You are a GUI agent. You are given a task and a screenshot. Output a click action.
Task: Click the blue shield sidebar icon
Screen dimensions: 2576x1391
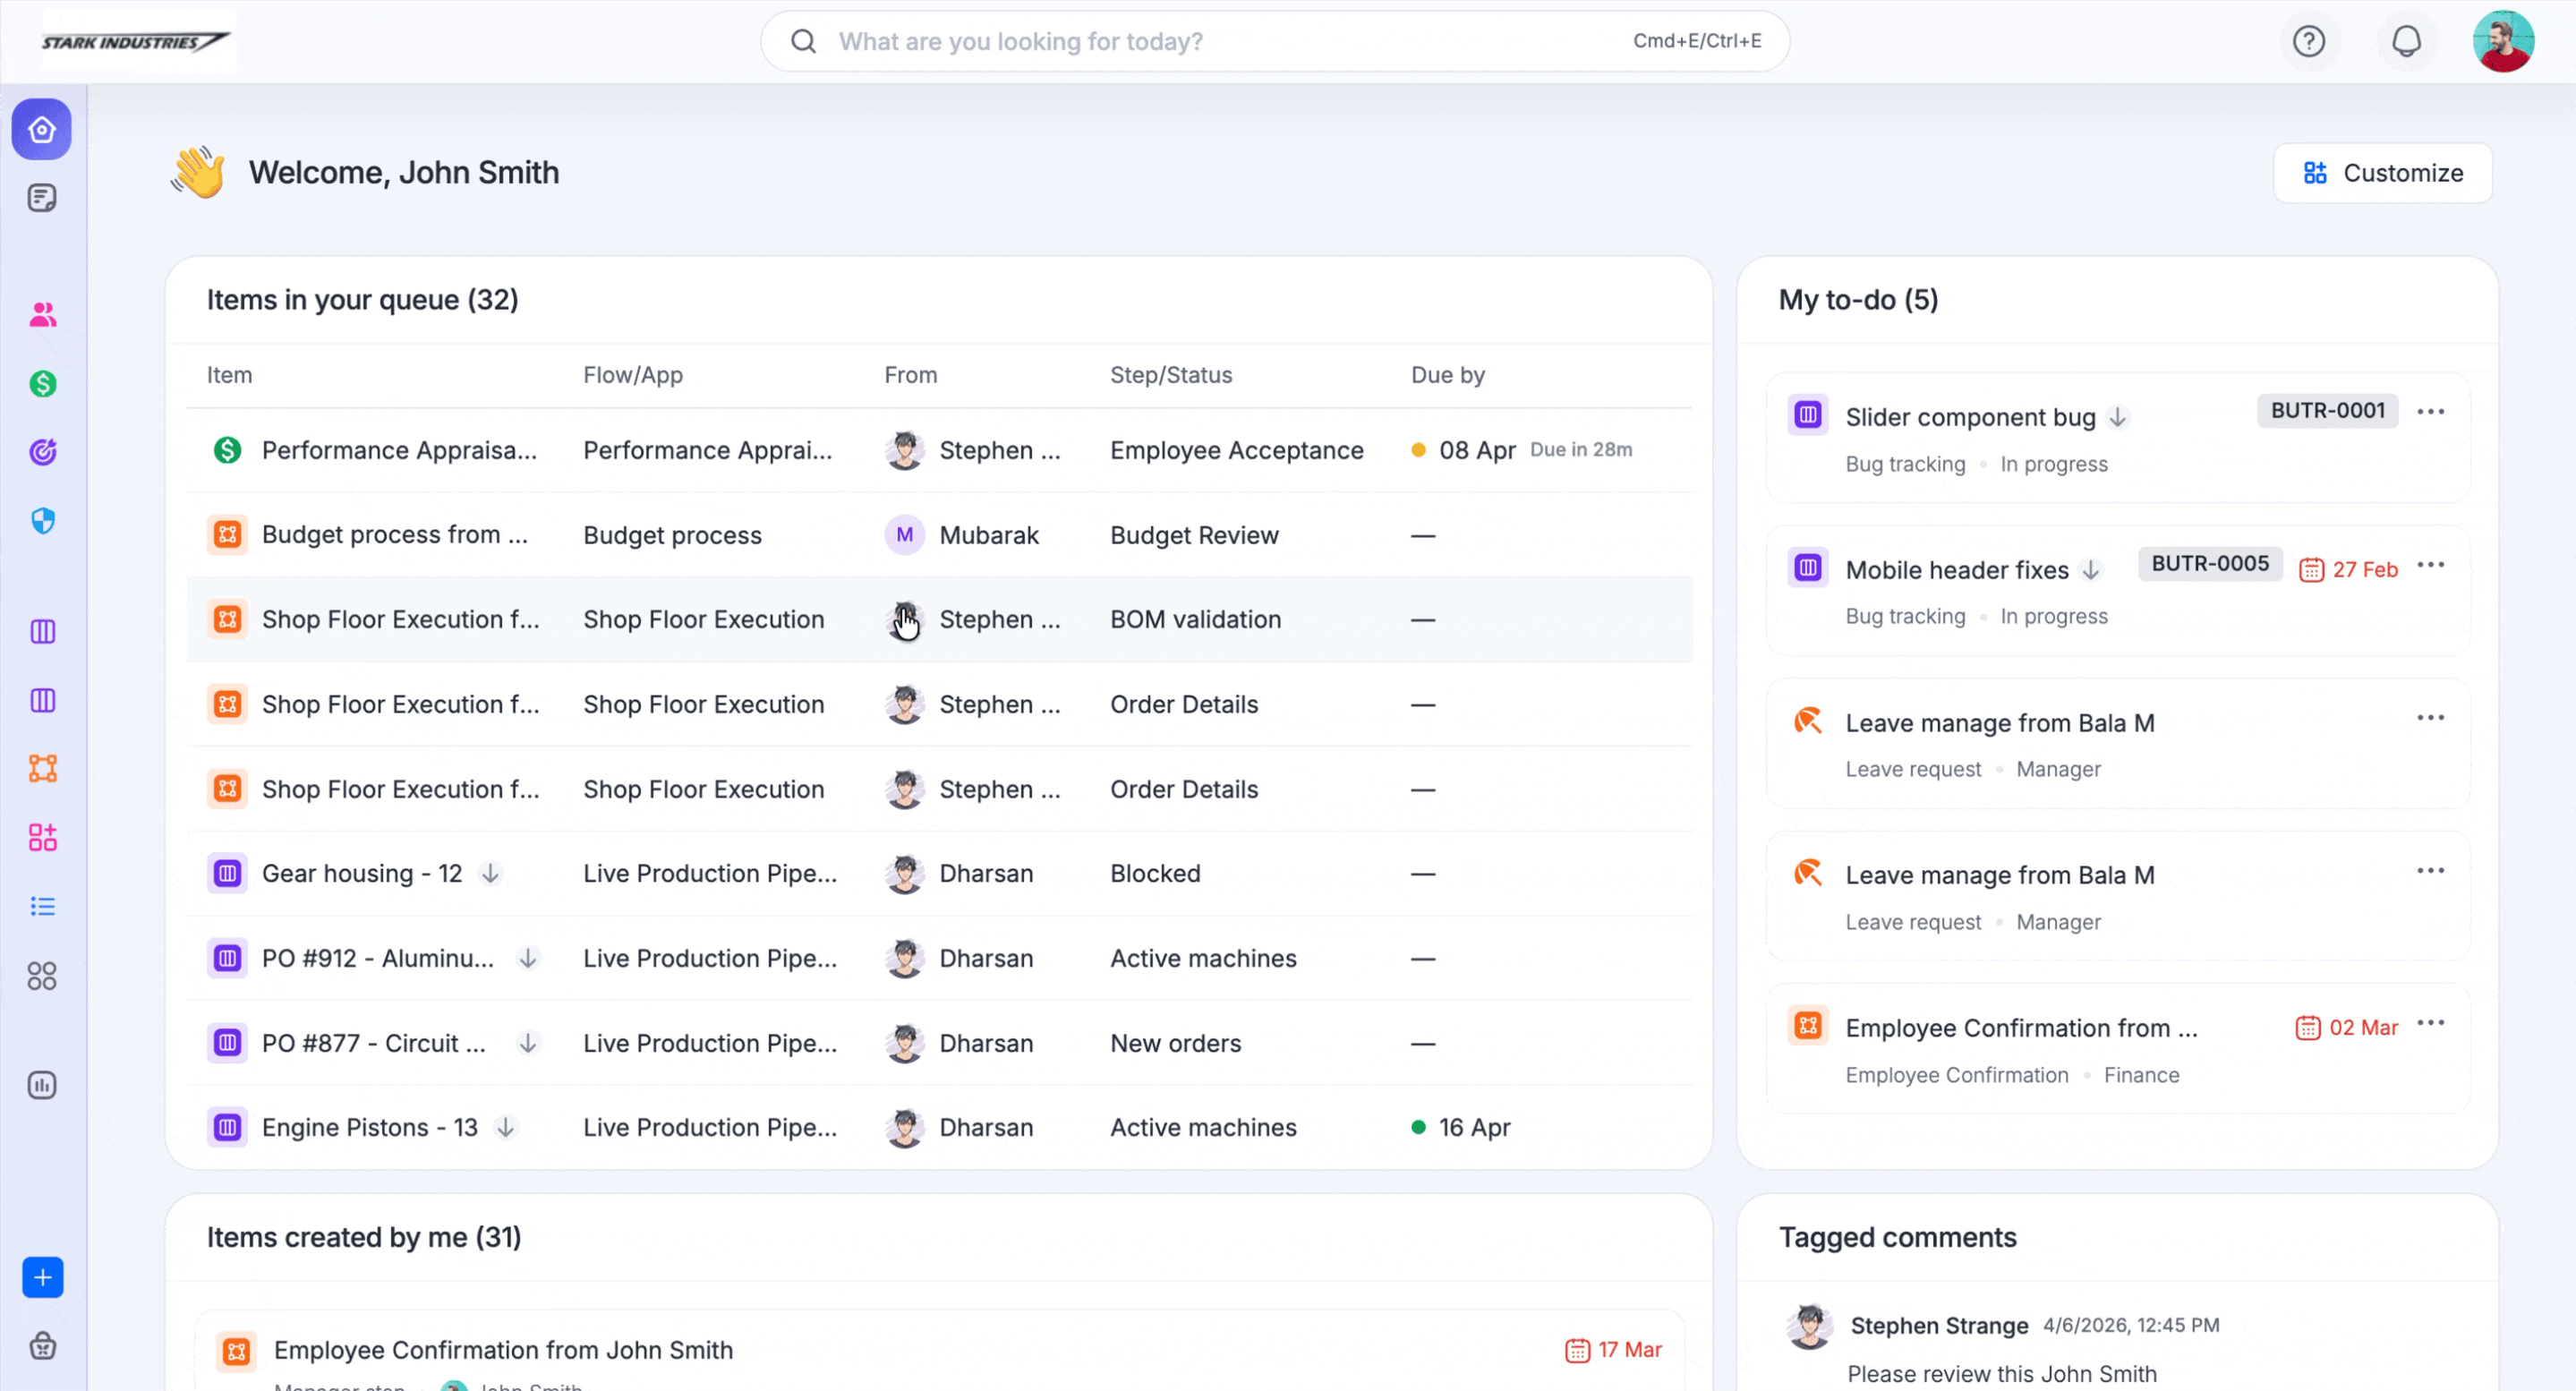(x=42, y=521)
